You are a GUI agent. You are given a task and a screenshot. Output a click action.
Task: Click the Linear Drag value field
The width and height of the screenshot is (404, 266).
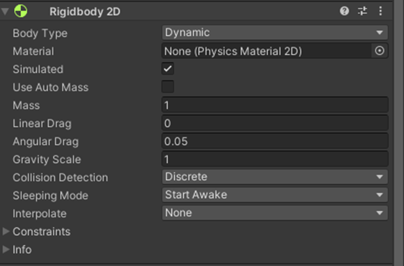(275, 123)
